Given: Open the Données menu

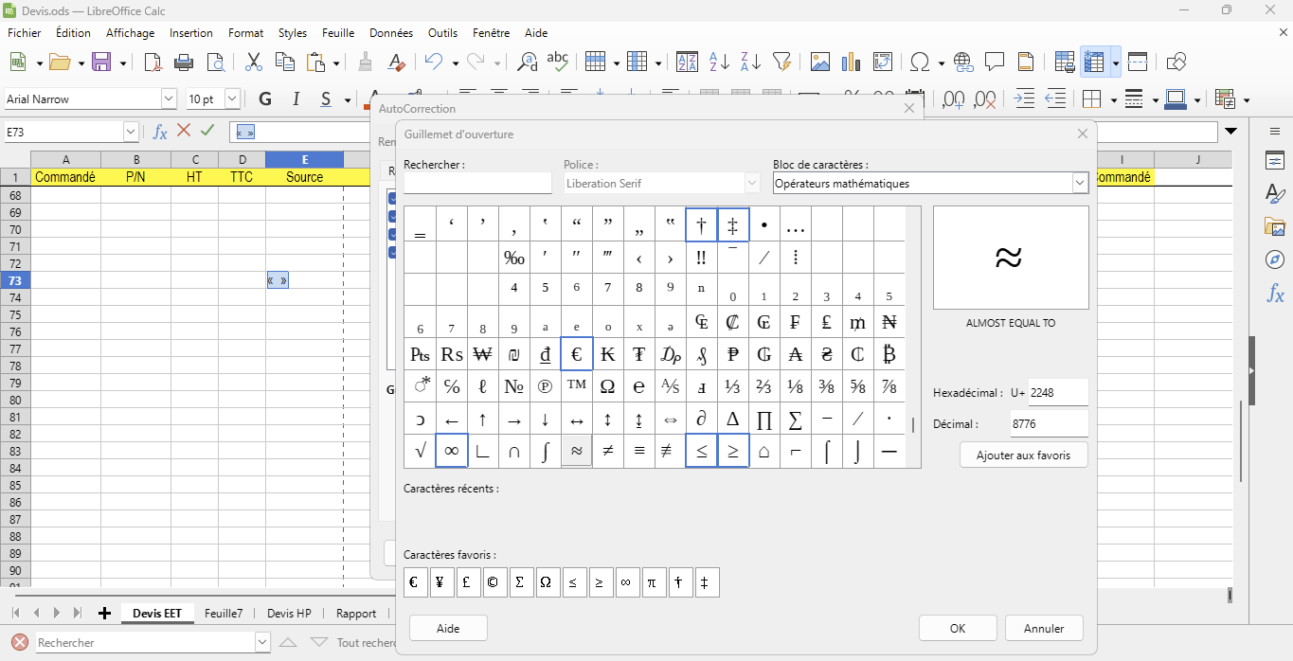Looking at the screenshot, I should (391, 32).
